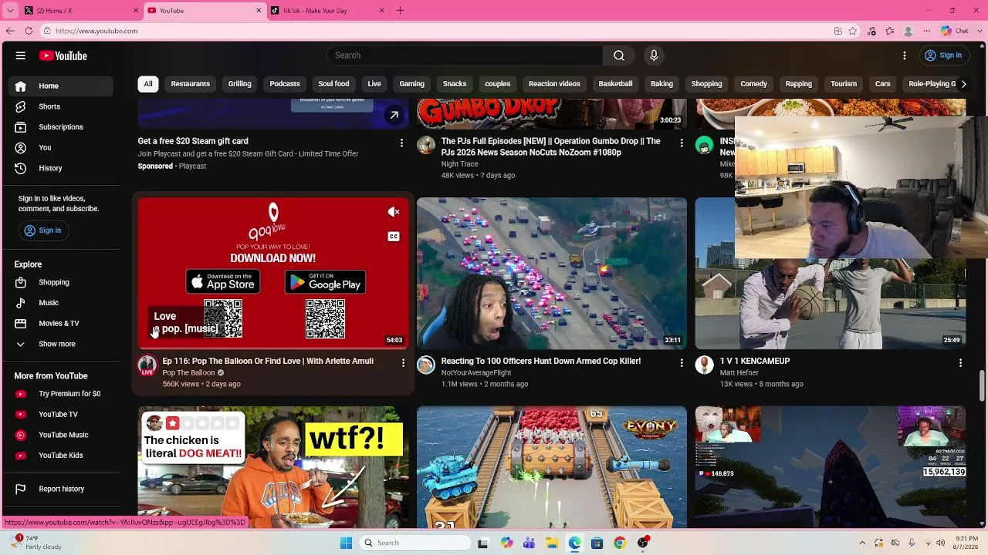
Task: Select the Podcasts category chip
Action: point(285,84)
